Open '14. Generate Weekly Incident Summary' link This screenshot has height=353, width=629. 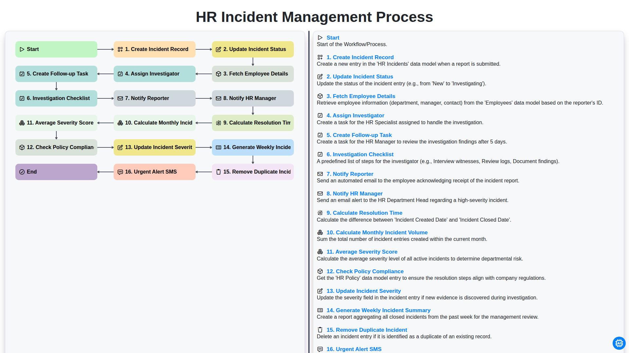[x=378, y=310]
